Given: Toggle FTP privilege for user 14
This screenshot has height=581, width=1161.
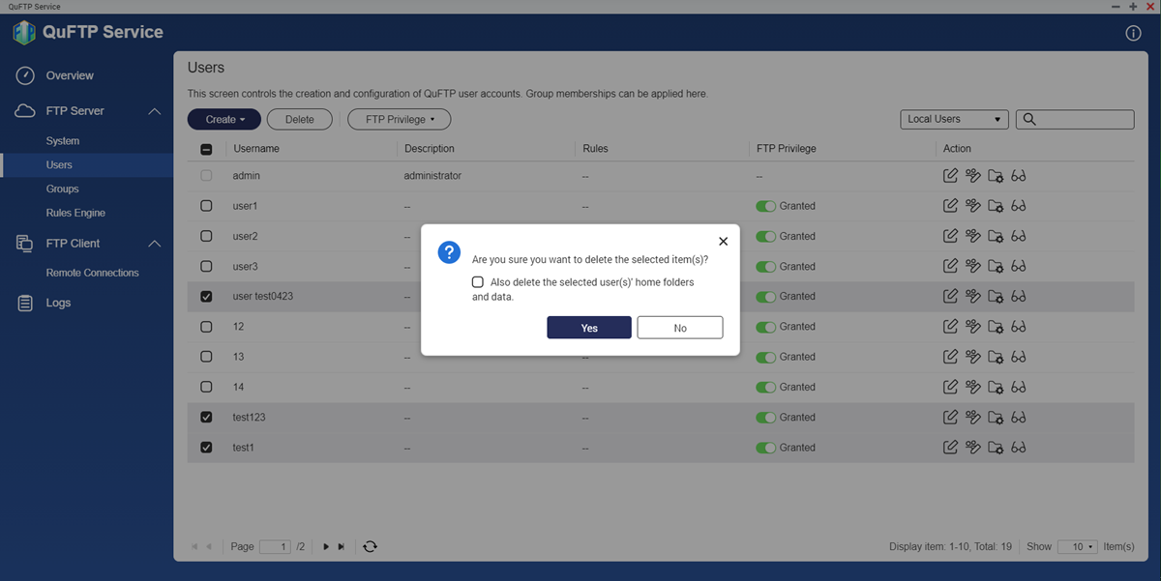Looking at the screenshot, I should click(766, 387).
